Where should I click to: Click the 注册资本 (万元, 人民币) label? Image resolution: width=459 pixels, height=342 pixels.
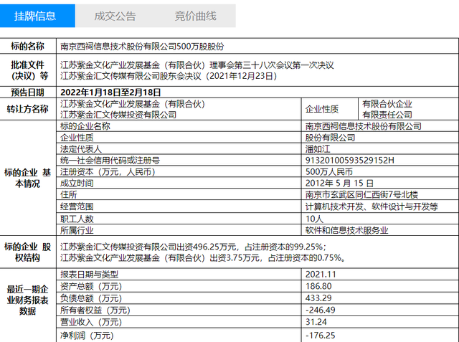coord(108,172)
